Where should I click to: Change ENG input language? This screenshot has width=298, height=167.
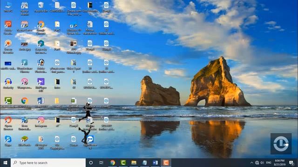(269, 163)
